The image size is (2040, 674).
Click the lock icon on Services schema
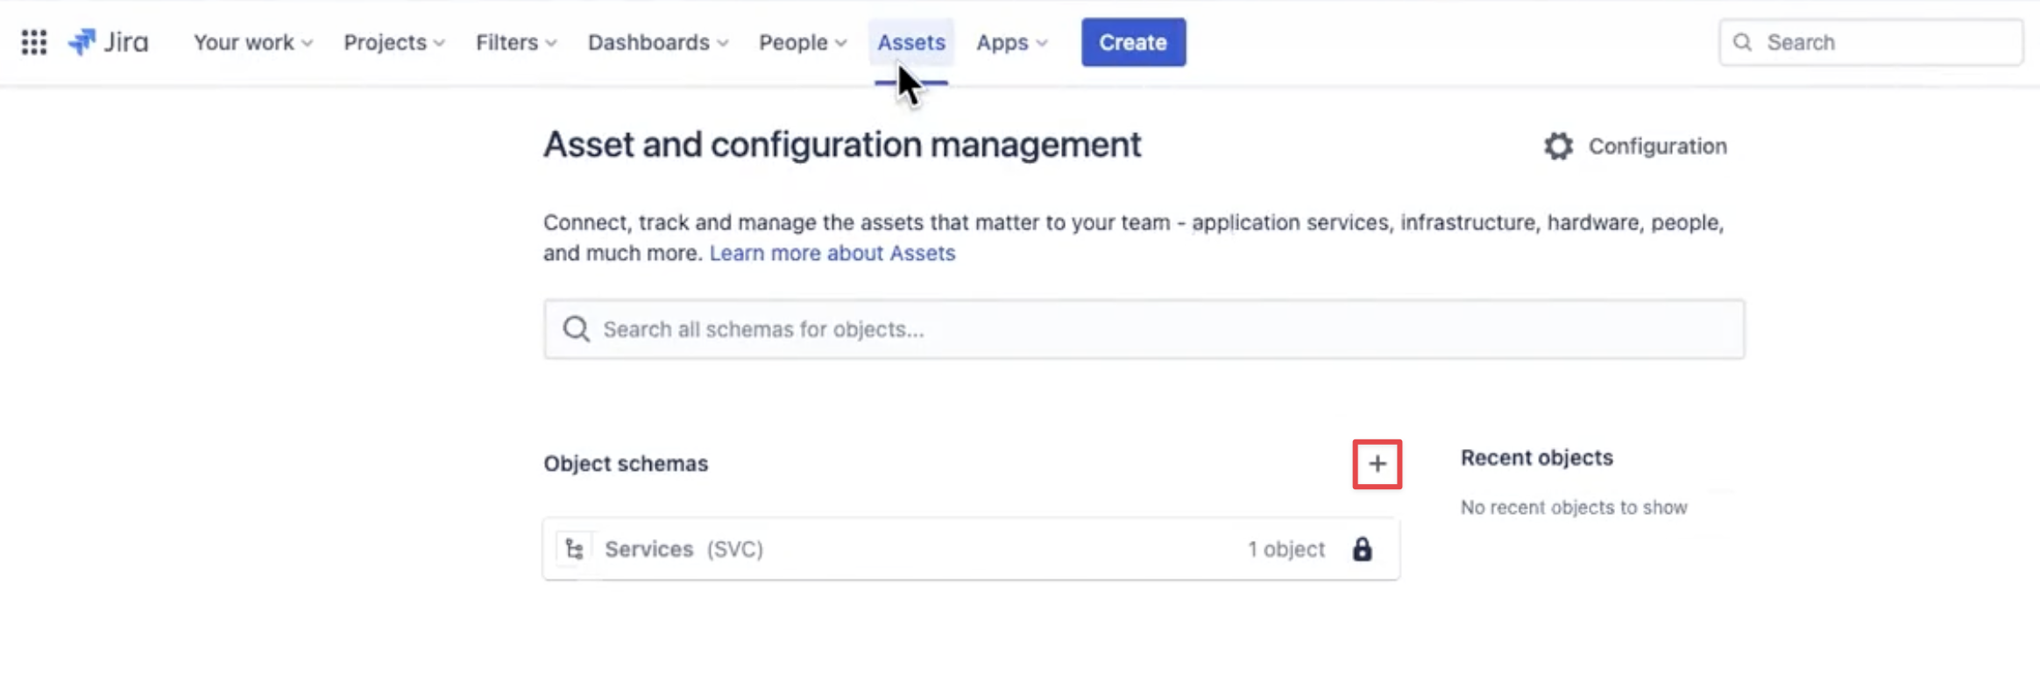pos(1362,550)
